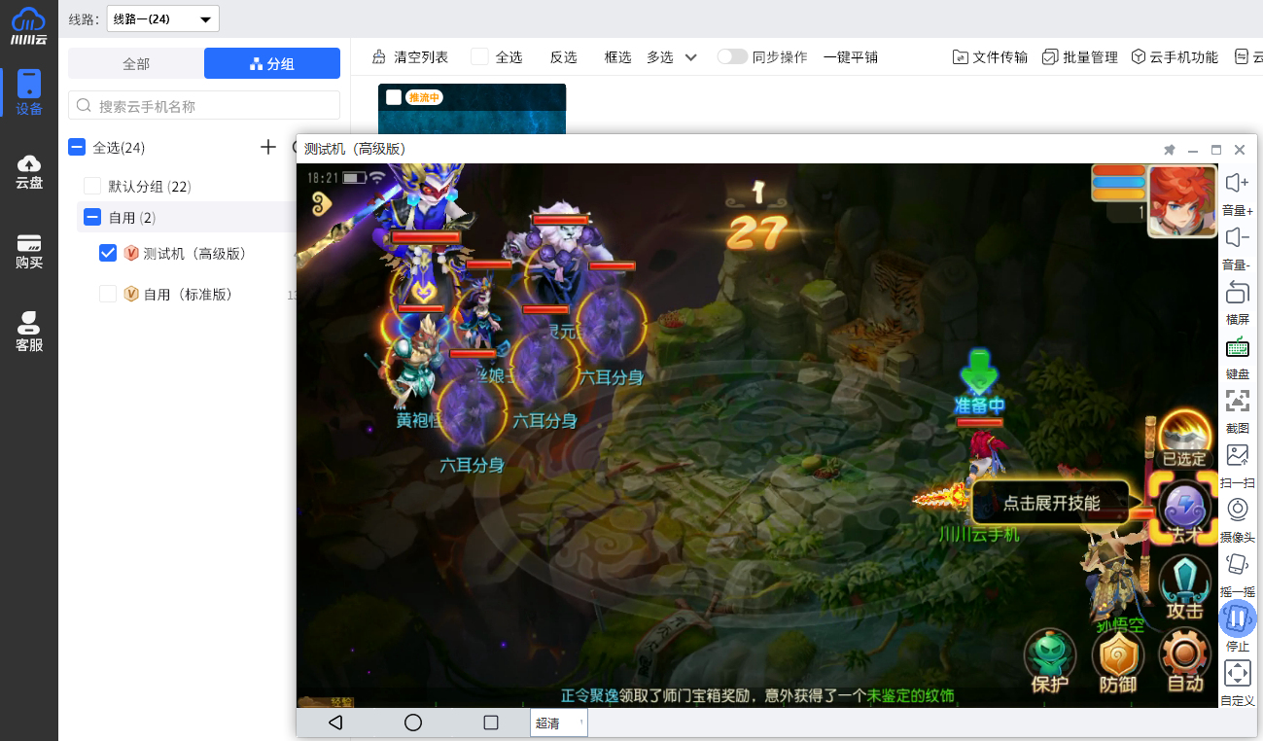Switch to the 全部 tab
The image size is (1263, 741).
click(x=136, y=63)
